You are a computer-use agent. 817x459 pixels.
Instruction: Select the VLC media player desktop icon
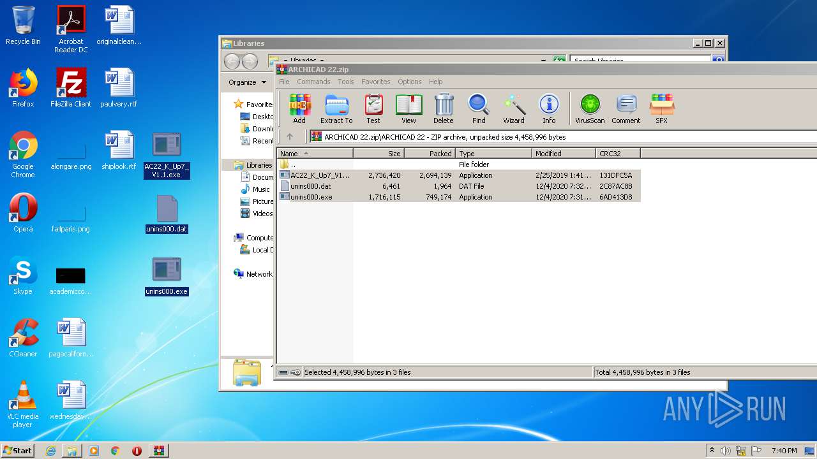(23, 404)
